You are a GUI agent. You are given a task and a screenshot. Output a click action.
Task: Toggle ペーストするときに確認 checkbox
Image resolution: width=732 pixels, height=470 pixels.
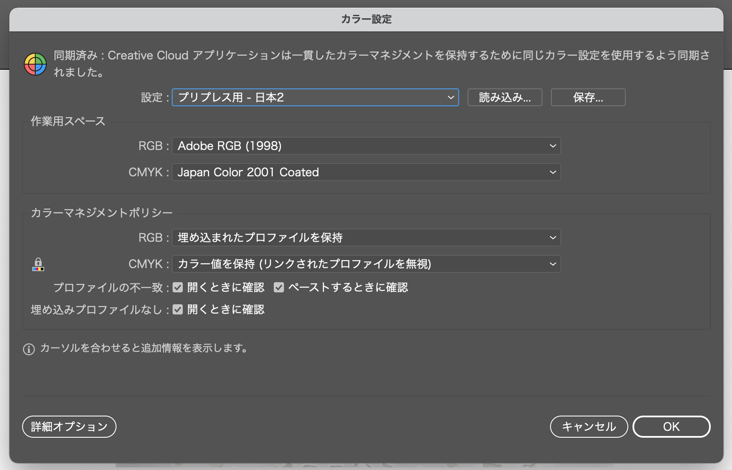click(x=279, y=288)
